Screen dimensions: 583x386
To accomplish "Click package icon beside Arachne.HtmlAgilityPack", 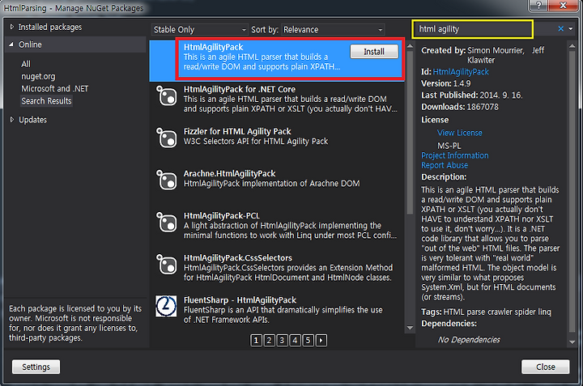I will click(166, 180).
